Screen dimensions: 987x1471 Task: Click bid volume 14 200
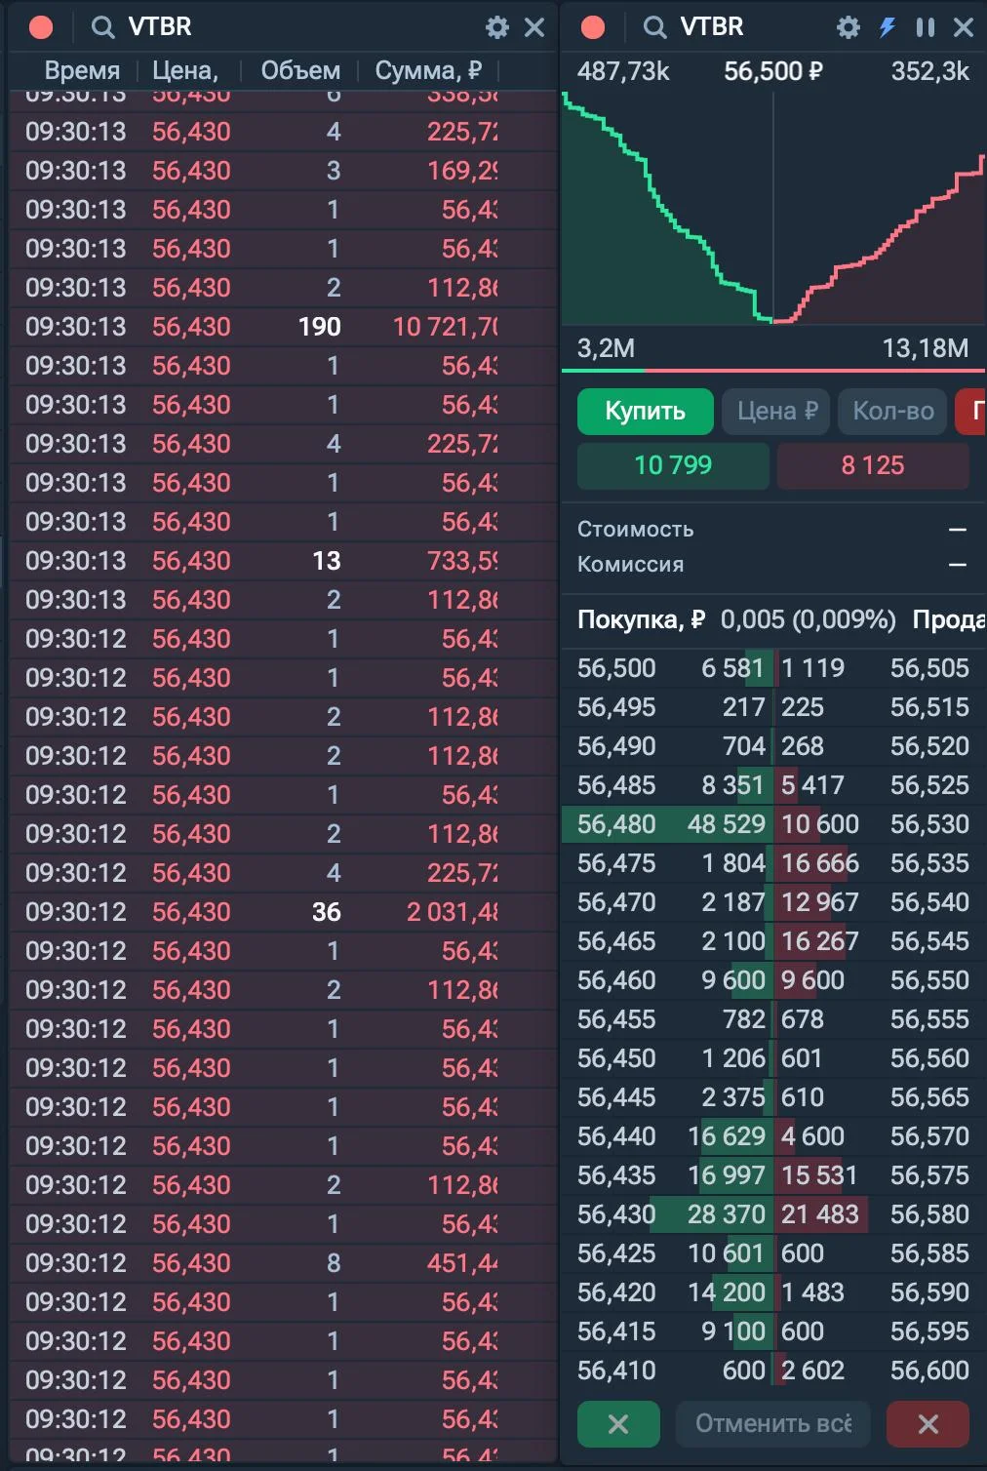coord(727,1292)
